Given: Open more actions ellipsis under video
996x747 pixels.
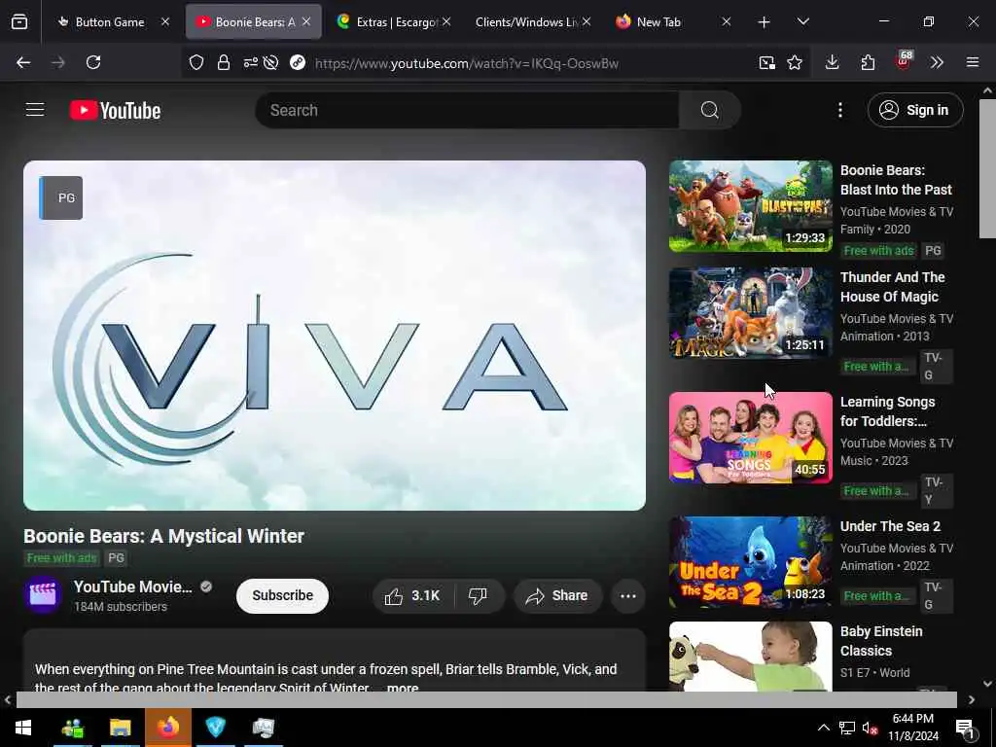Looking at the screenshot, I should 627,596.
